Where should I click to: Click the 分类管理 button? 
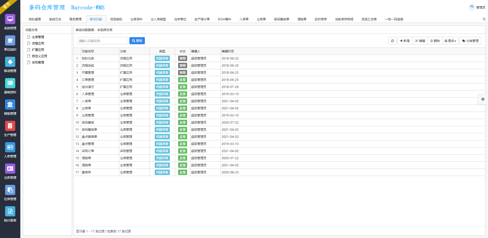[470, 41]
